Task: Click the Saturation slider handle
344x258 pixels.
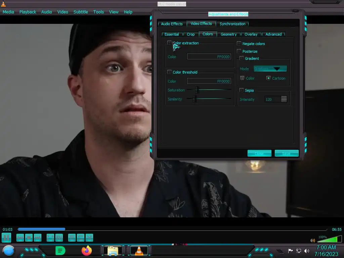Action: pos(197,90)
